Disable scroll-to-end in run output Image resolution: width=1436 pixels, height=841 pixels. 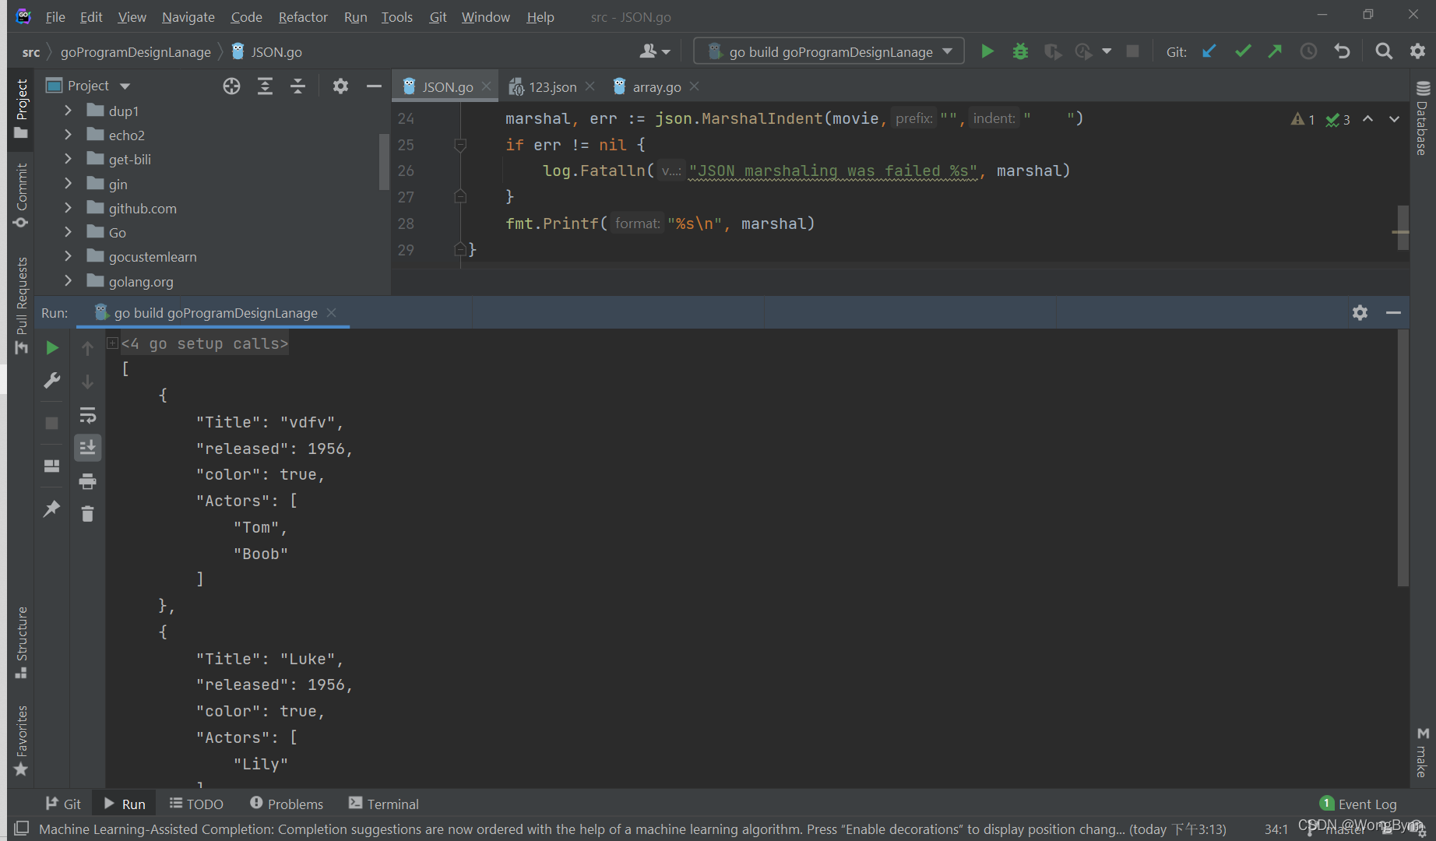[87, 447]
